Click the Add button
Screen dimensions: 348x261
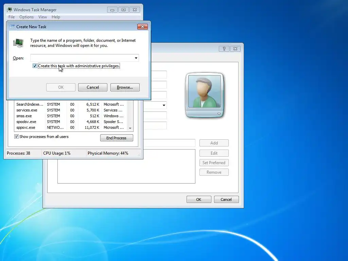(x=214, y=143)
